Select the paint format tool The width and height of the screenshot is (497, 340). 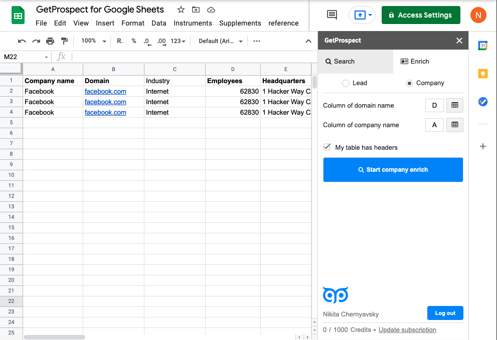(x=64, y=41)
